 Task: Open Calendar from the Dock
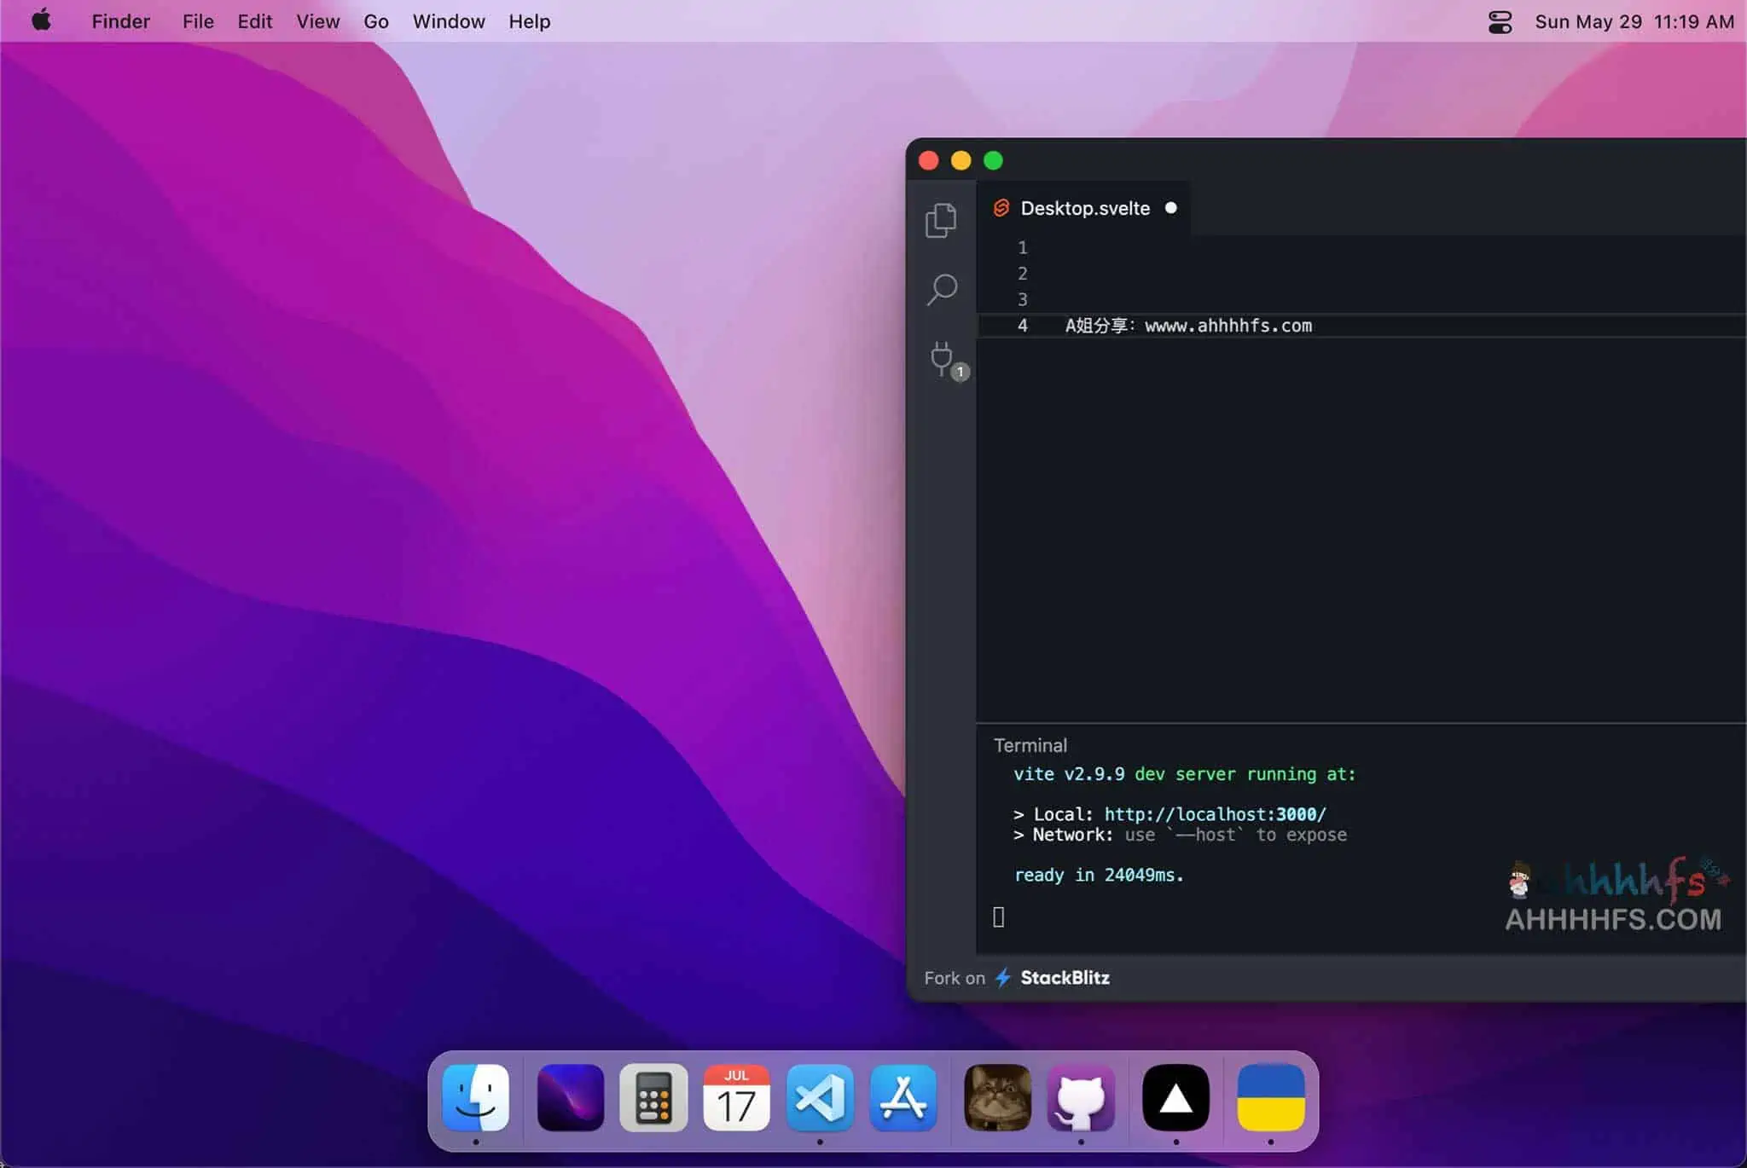pyautogui.click(x=736, y=1099)
